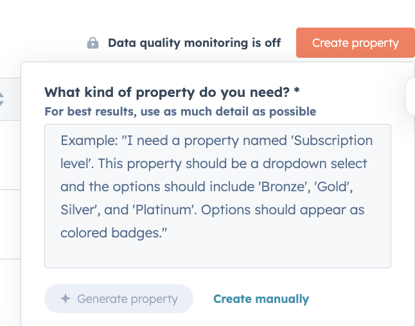Viewport: 415px width, 326px height.
Task: Click the 'What kind of property do you need?' label
Action: (167, 92)
